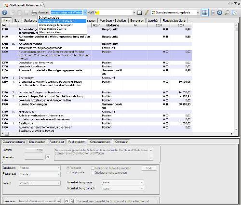Open the MWB dropdown arrow
Screen dimensions: 241x205
click(134, 13)
